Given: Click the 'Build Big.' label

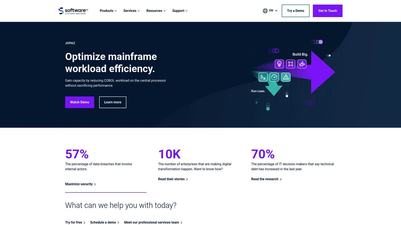Looking at the screenshot, I should point(300,54).
